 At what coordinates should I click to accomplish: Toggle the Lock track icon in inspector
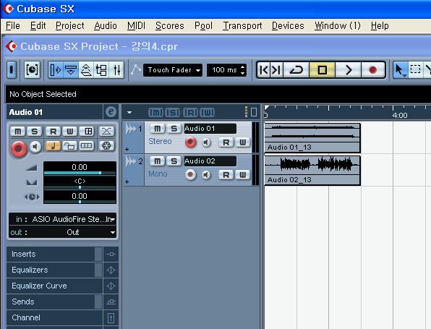click(70, 145)
